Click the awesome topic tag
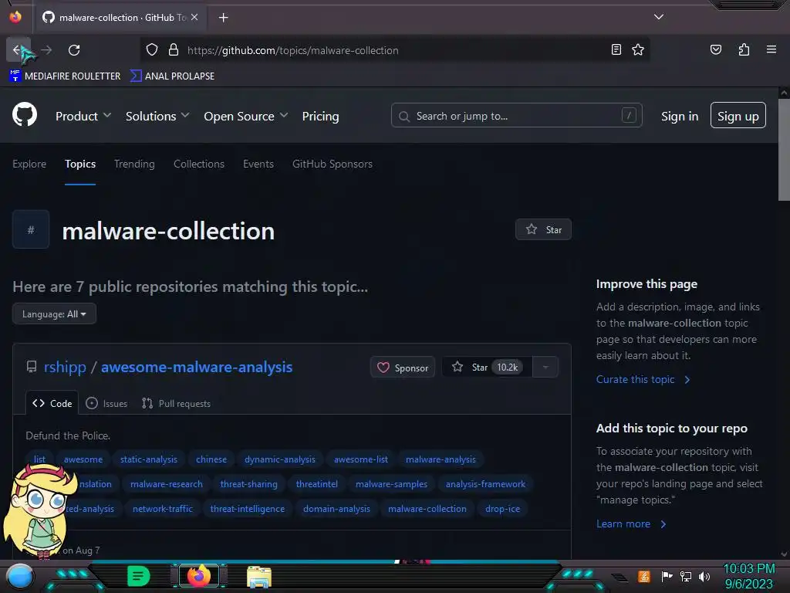This screenshot has width=790, height=593. click(x=83, y=459)
